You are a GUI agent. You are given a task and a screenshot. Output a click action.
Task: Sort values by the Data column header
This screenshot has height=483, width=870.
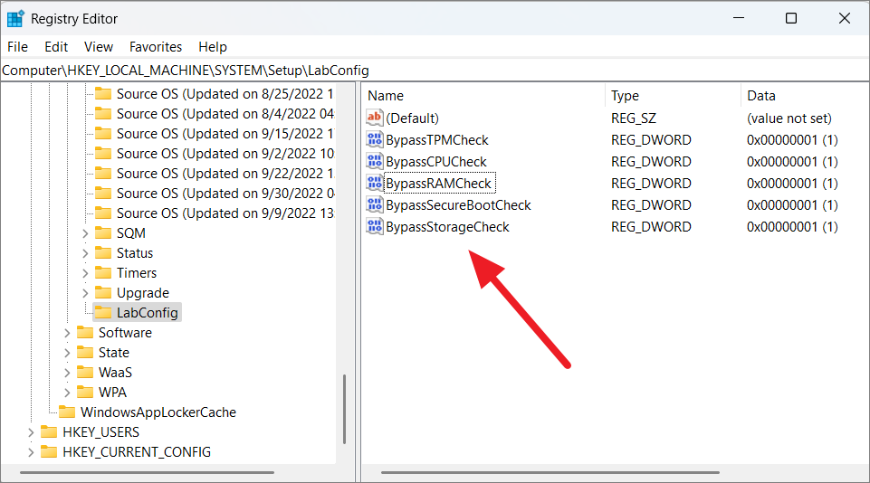point(805,95)
